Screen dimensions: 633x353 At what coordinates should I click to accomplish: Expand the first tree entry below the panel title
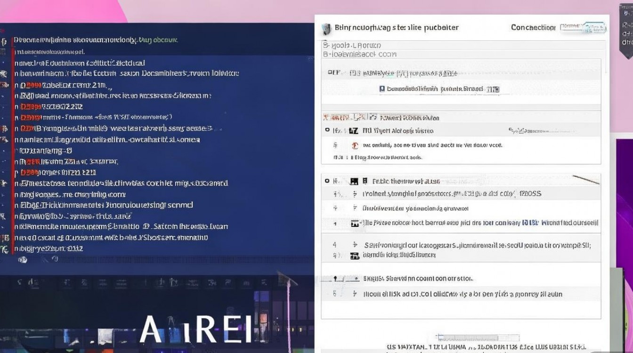(x=325, y=46)
